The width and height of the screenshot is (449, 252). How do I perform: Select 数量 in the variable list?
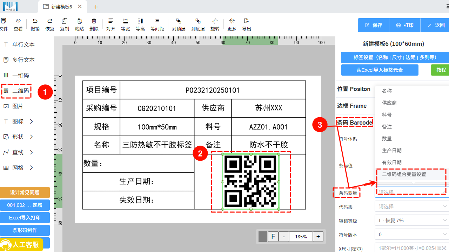point(412,139)
